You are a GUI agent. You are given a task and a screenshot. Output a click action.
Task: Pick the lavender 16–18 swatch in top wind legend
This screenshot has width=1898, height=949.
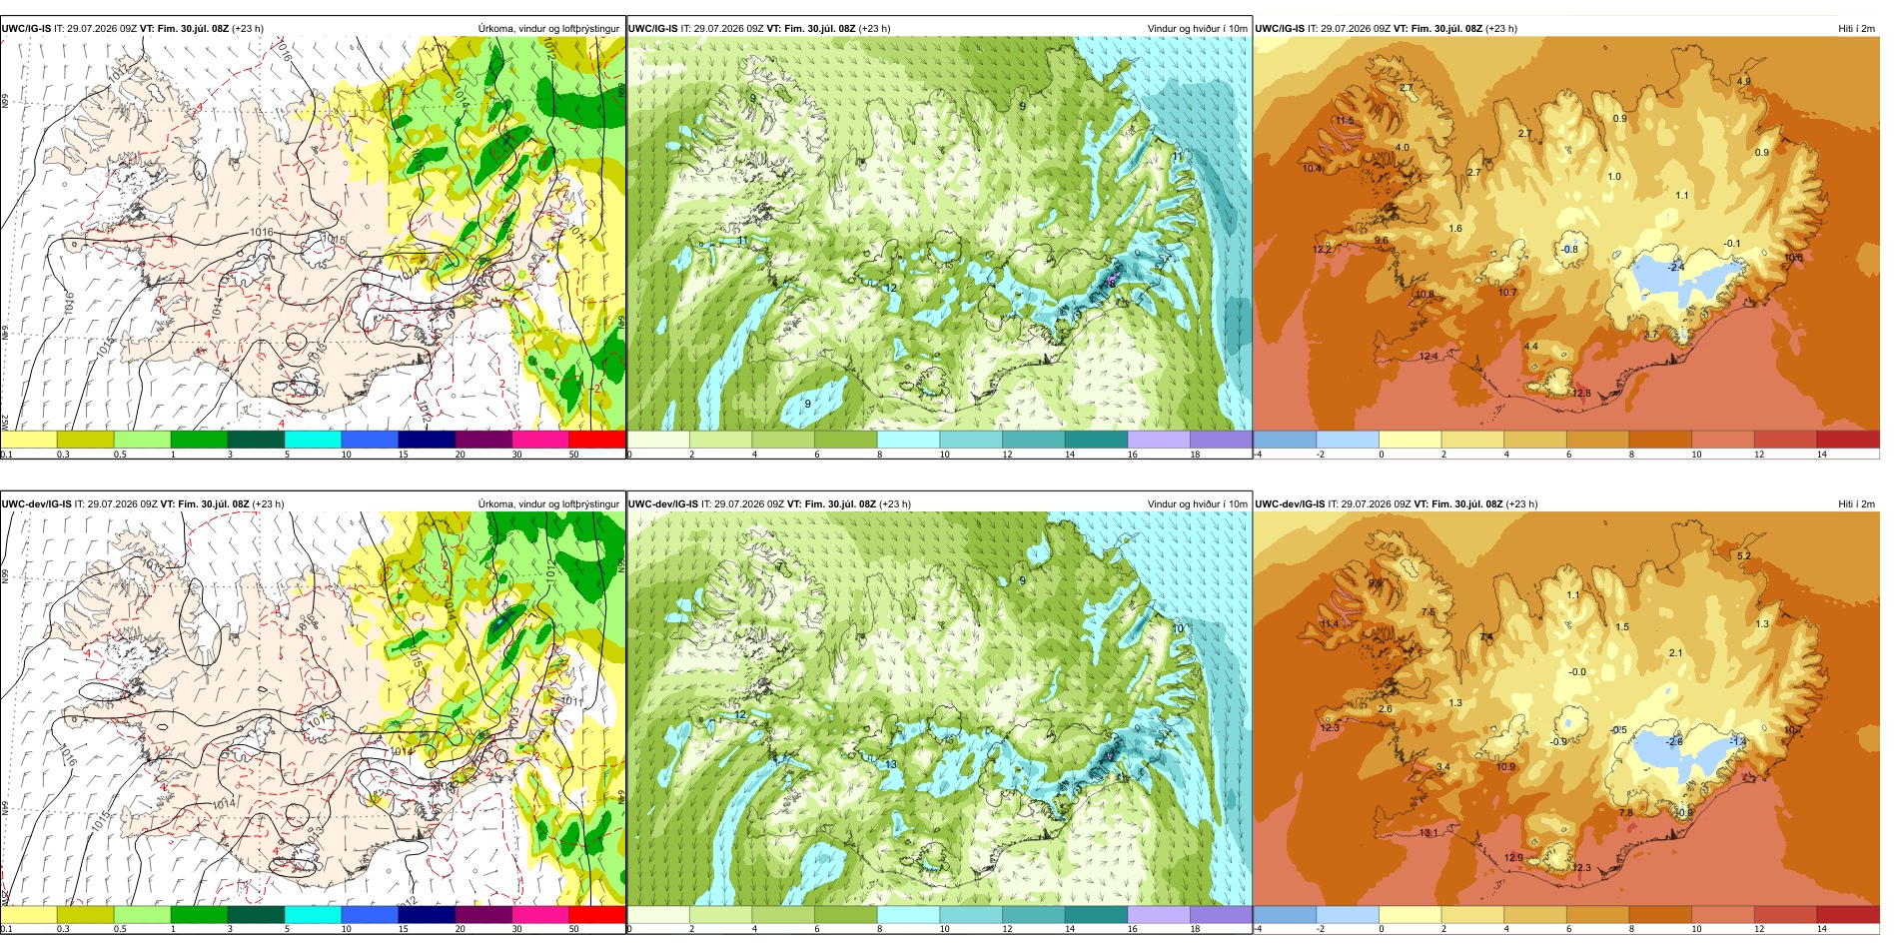pos(1158,440)
